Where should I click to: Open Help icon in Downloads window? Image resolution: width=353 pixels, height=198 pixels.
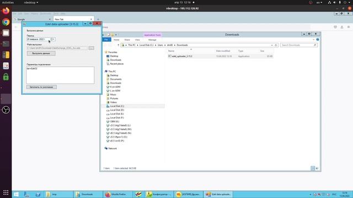click(318, 40)
